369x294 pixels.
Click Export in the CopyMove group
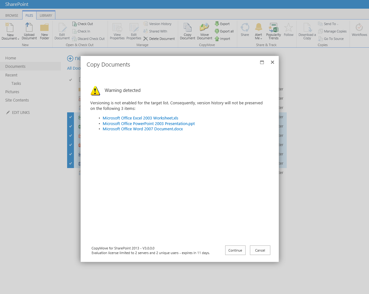[x=222, y=24]
